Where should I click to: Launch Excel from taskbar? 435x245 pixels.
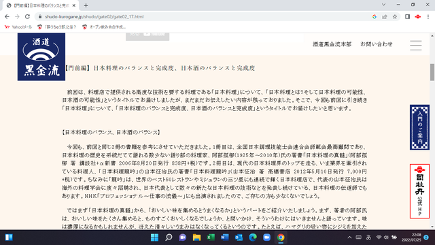pos(211,238)
